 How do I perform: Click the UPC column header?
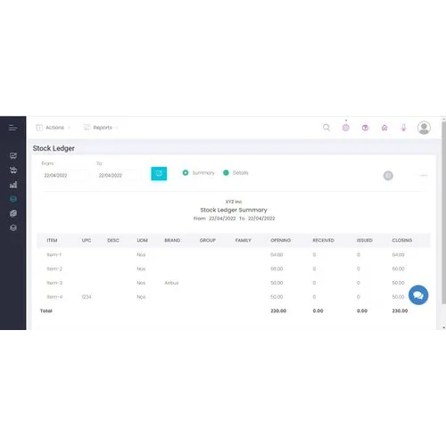(x=87, y=240)
